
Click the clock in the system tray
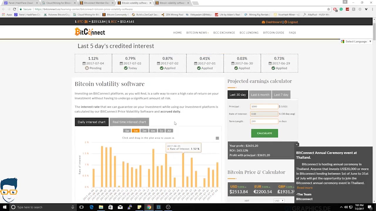pos(360,207)
